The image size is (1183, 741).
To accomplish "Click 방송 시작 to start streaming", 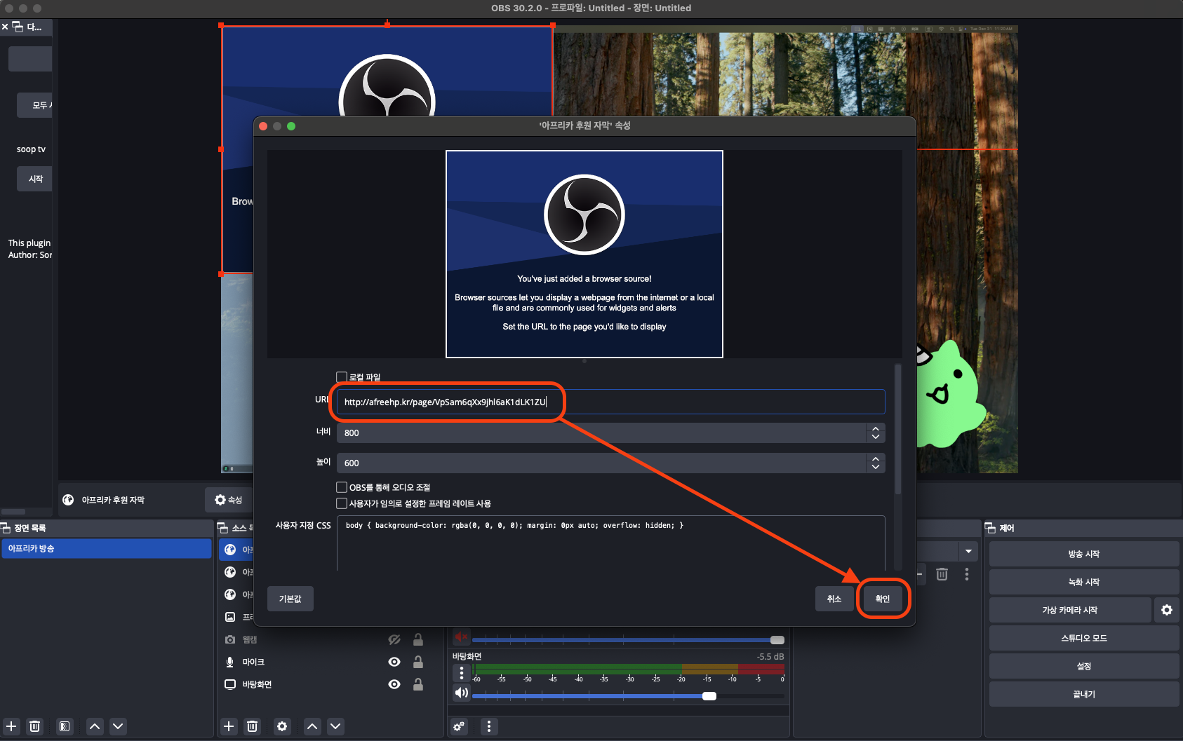I will point(1084,554).
